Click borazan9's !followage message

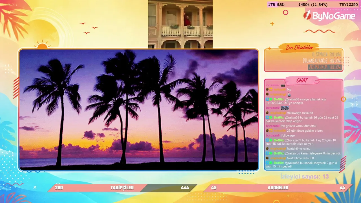coord(288,136)
